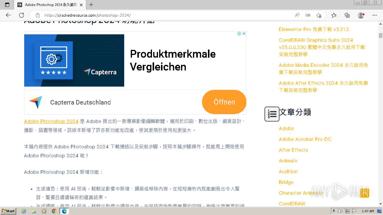Go back to the previous page
This screenshot has height=215, width=383.
tap(8, 15)
